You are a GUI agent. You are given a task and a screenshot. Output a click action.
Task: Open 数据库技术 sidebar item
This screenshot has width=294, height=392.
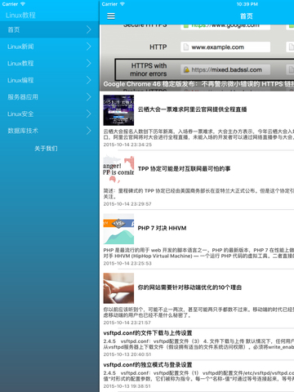(50, 131)
